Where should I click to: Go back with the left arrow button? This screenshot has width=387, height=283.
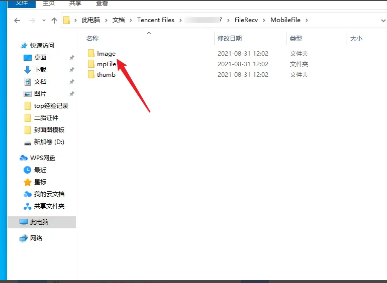(17, 21)
